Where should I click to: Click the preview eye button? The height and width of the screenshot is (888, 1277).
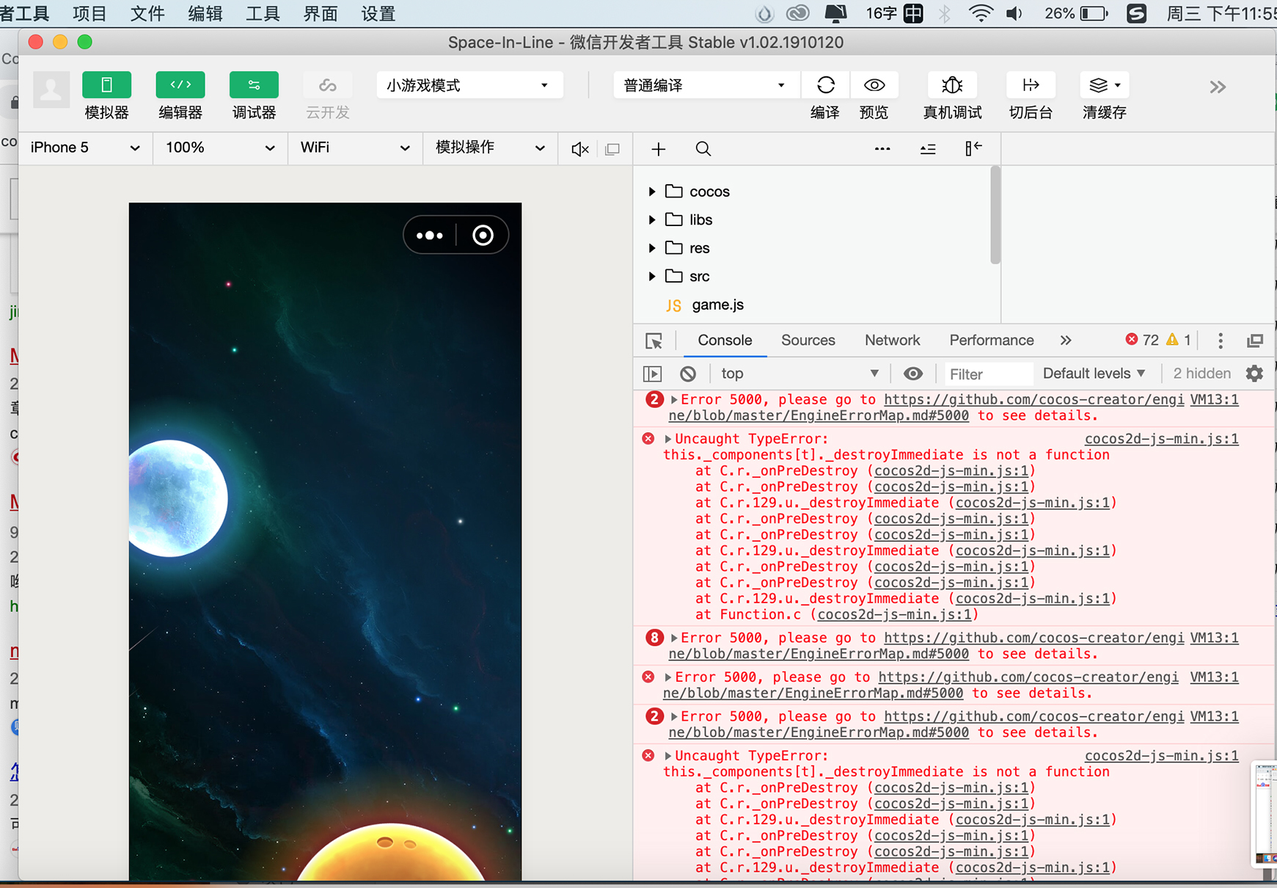pyautogui.click(x=874, y=85)
